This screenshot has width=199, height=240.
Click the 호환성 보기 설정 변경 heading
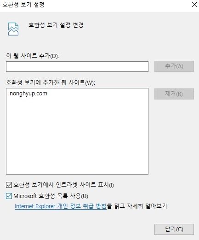(56, 25)
